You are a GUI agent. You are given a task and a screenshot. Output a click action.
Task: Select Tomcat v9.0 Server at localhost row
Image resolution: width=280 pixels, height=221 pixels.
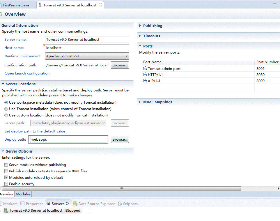pyautogui.click(x=46, y=211)
